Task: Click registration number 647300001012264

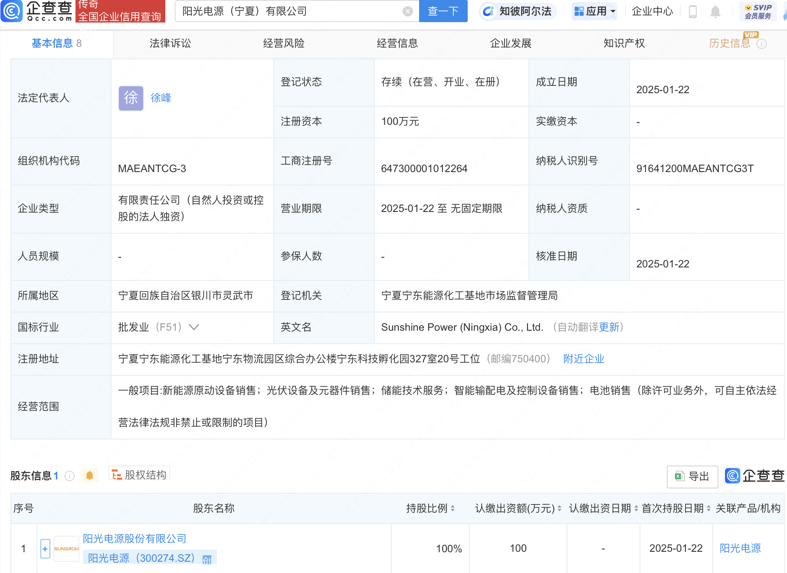Action: pyautogui.click(x=424, y=169)
